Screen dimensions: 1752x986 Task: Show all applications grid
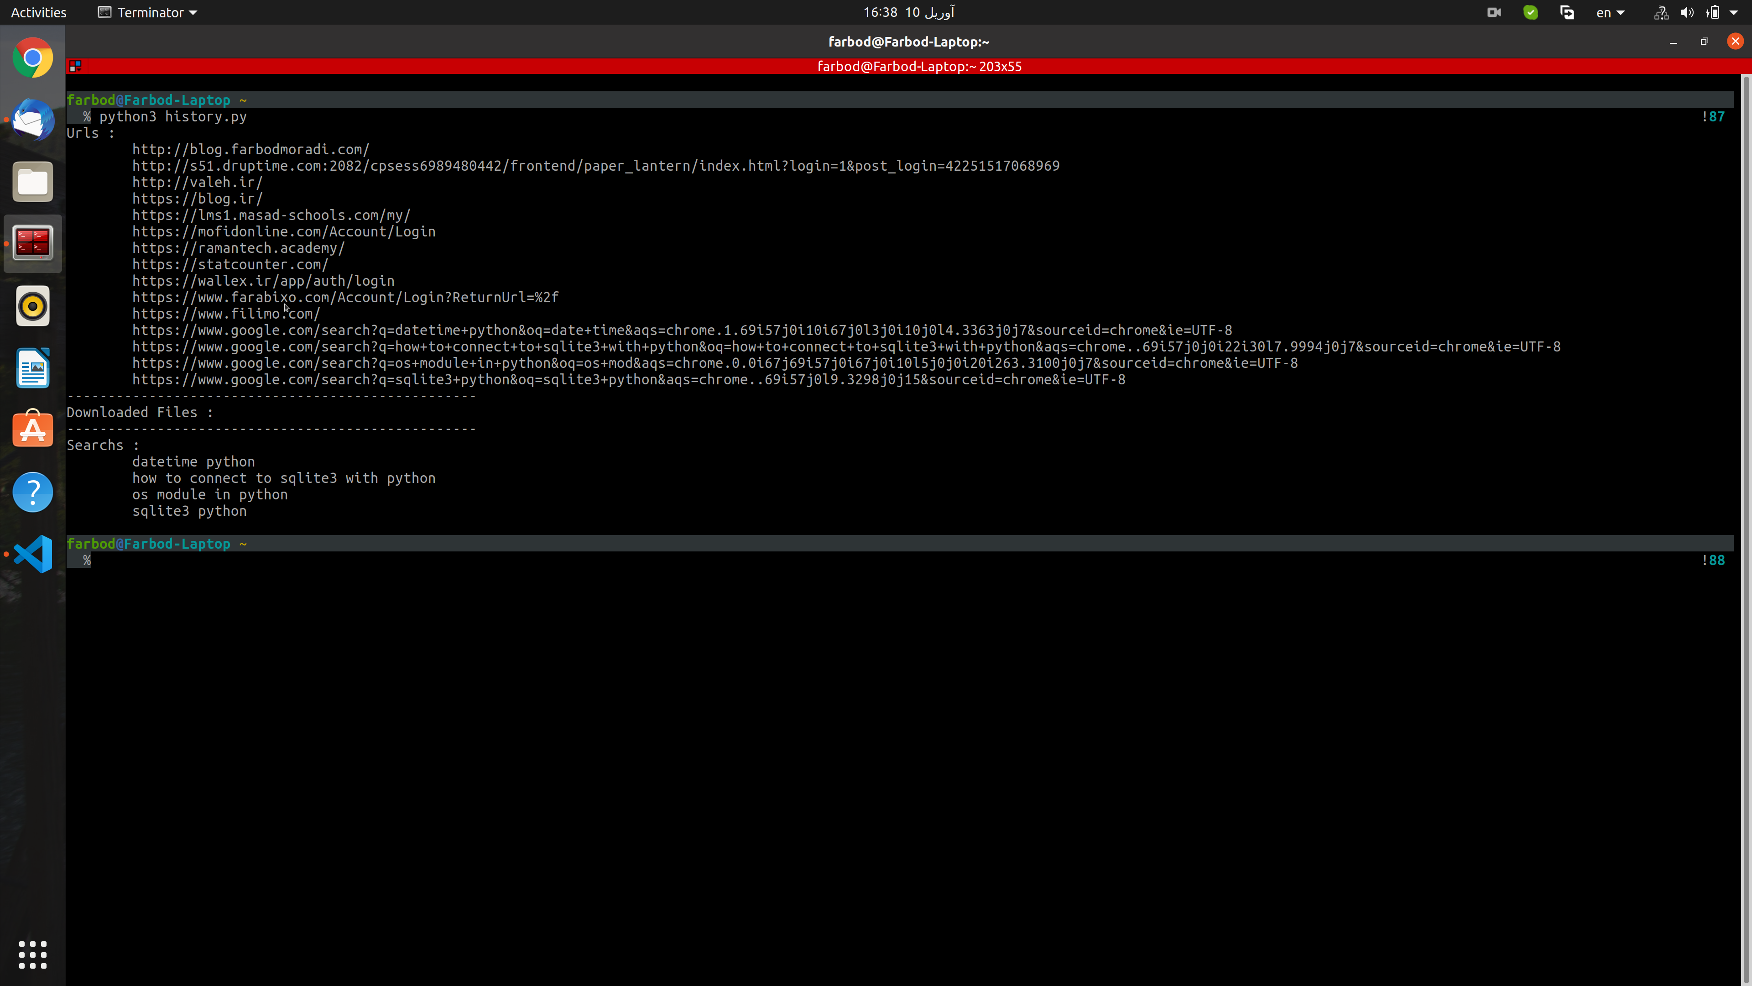click(33, 955)
